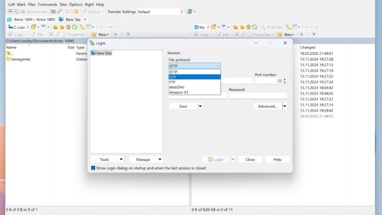Select Amazon S3 protocol option
The width and height of the screenshot is (382, 215).
178,92
